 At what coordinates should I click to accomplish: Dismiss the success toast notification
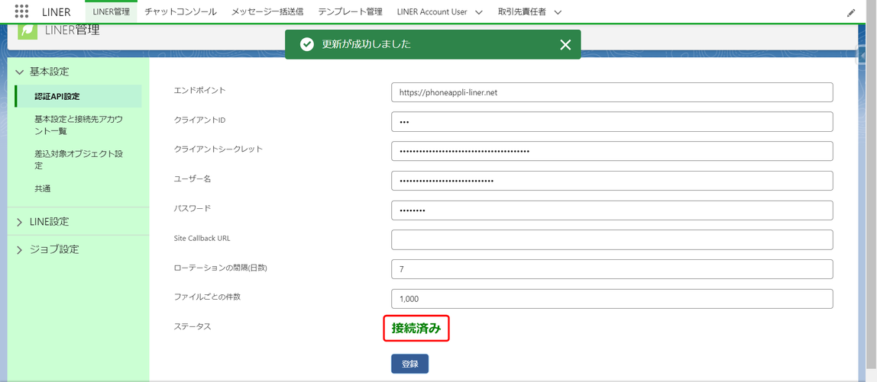coord(565,45)
